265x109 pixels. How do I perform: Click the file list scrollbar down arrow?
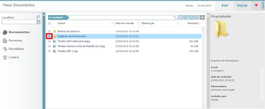[x=203, y=106]
